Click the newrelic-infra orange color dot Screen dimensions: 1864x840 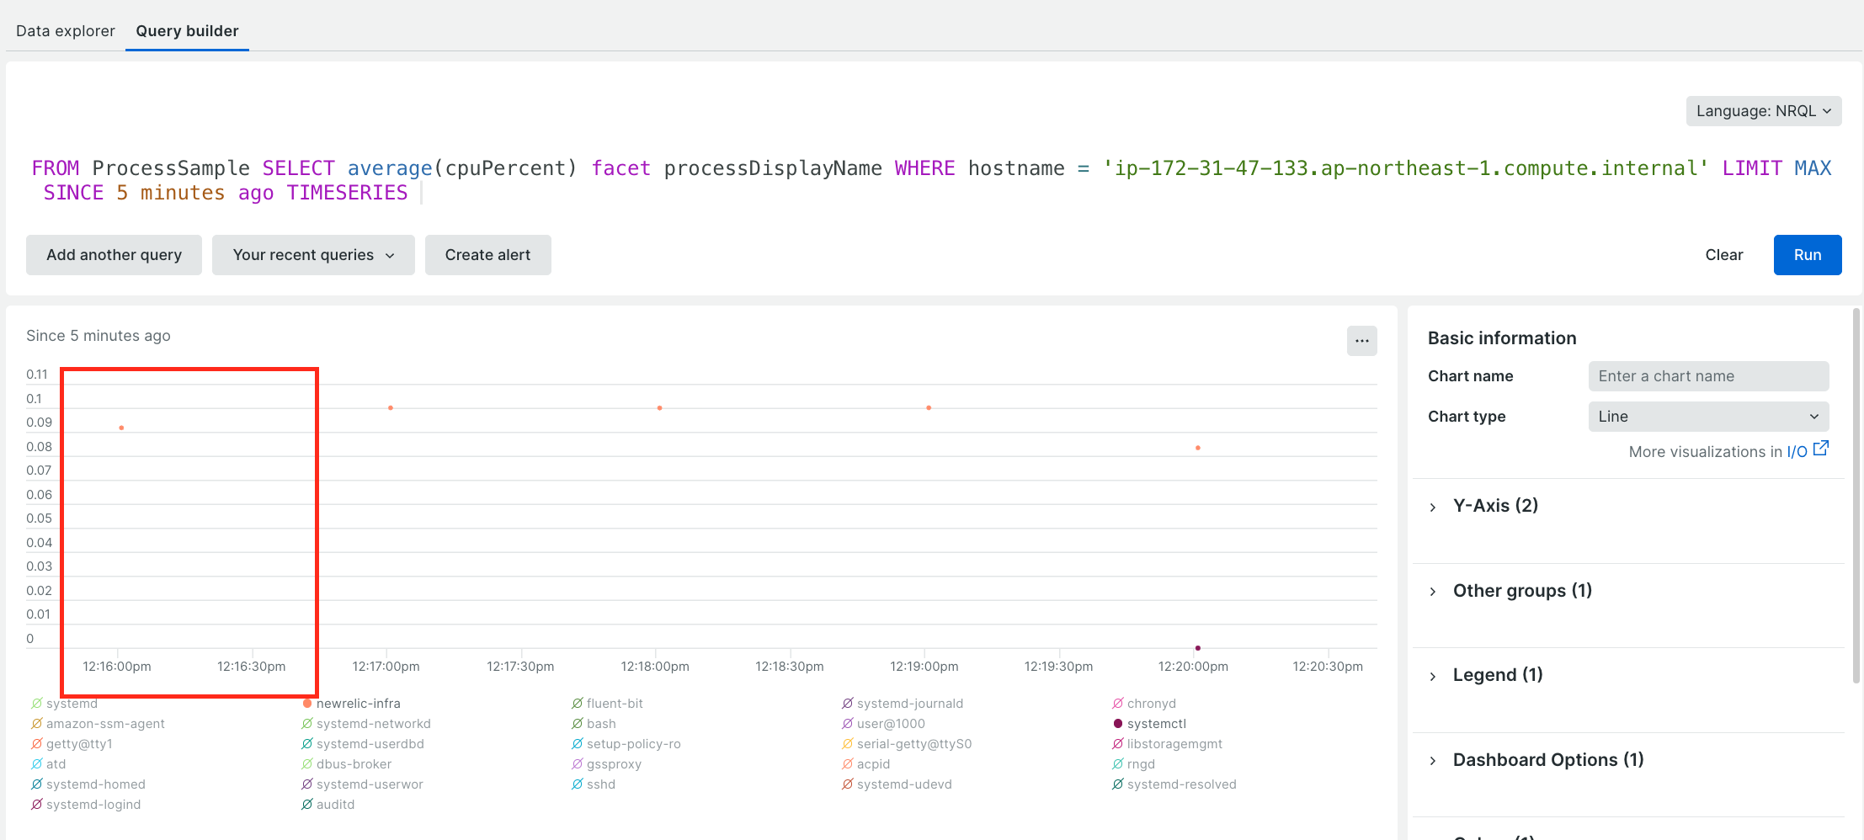307,704
